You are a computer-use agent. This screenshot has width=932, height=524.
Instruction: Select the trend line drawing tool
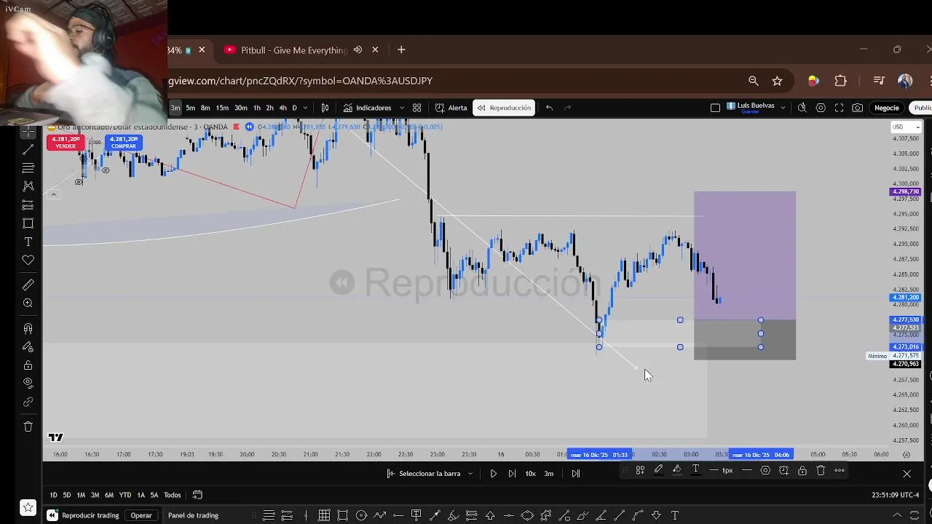tap(28, 149)
